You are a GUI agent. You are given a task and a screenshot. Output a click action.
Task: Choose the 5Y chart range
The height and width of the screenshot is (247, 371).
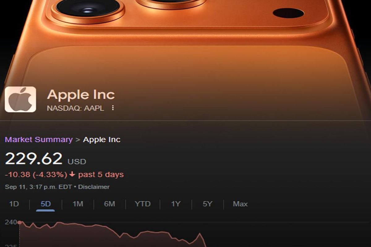tap(207, 204)
